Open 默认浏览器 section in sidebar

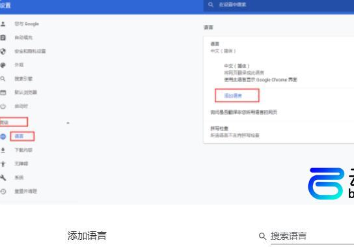(26, 93)
